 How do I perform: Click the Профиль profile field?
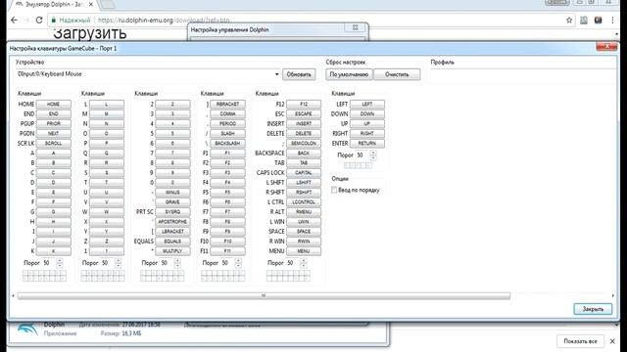(x=522, y=74)
